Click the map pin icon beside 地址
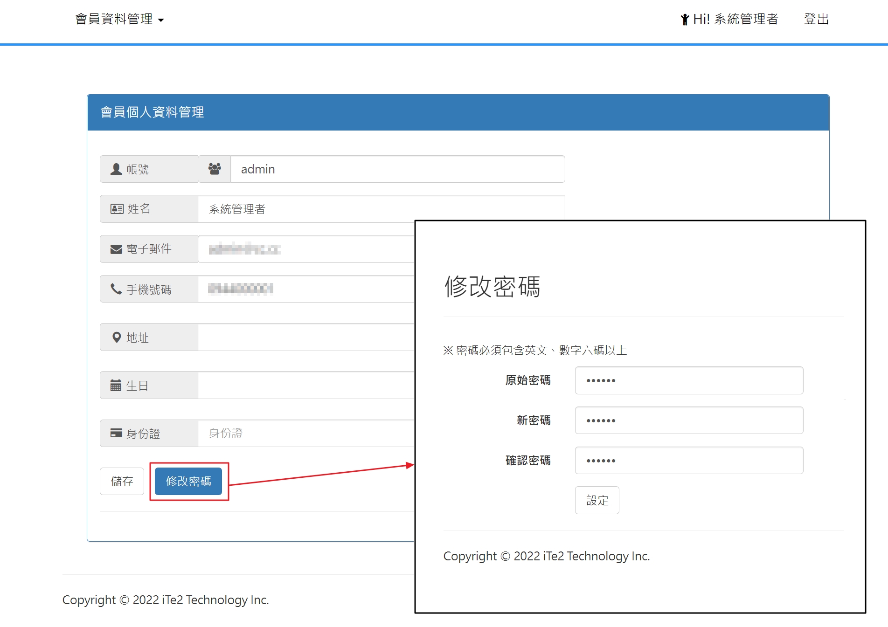888x627 pixels. coord(117,338)
